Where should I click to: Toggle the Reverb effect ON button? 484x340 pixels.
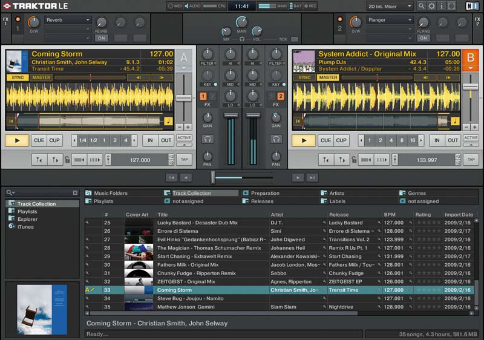point(100,38)
